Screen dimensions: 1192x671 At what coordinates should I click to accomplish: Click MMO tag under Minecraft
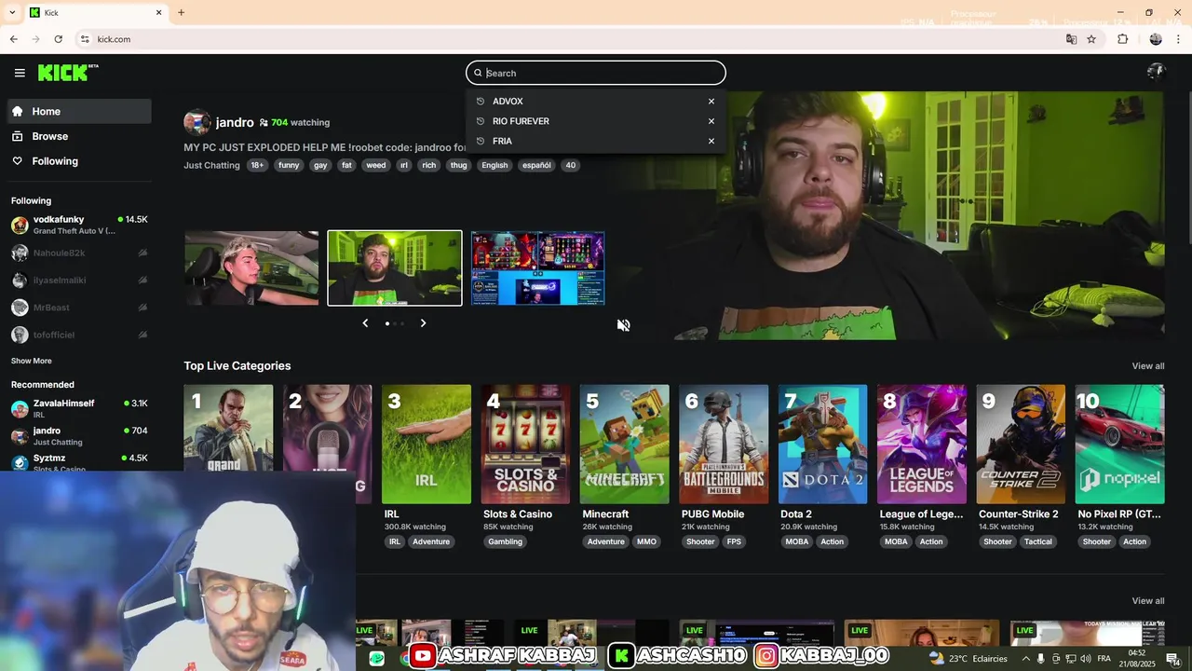[646, 541]
